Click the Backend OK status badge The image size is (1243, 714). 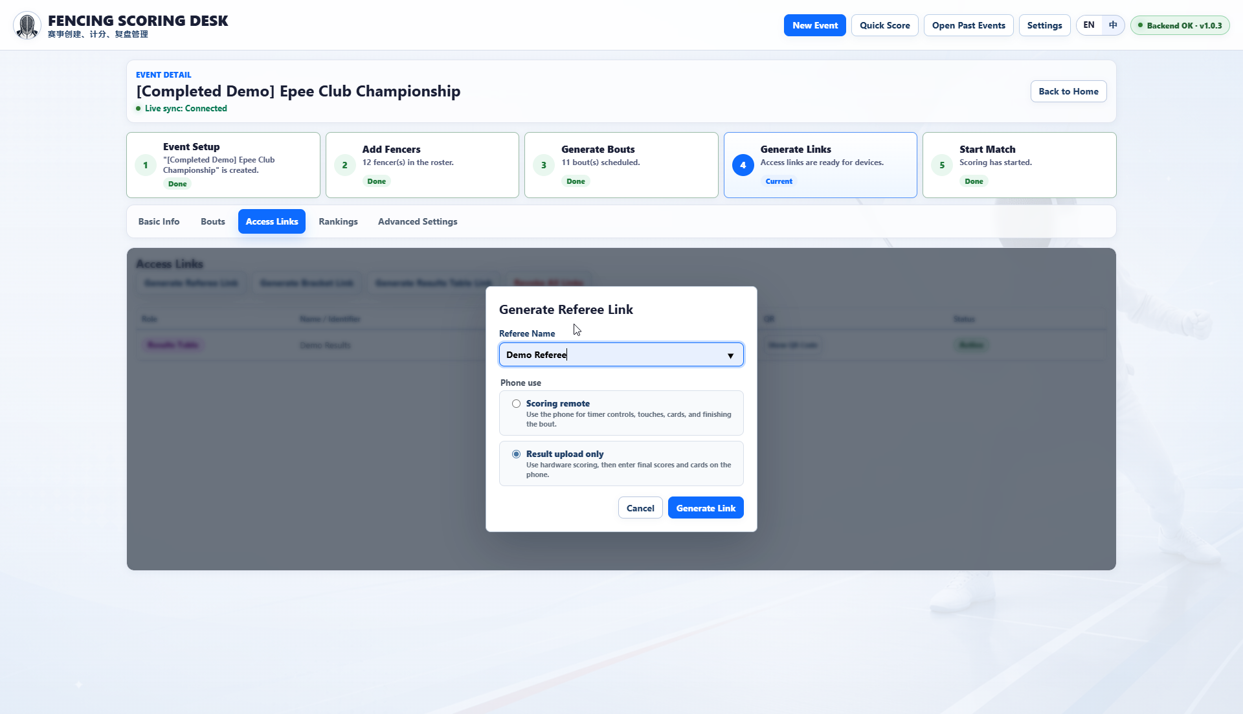1180,25
